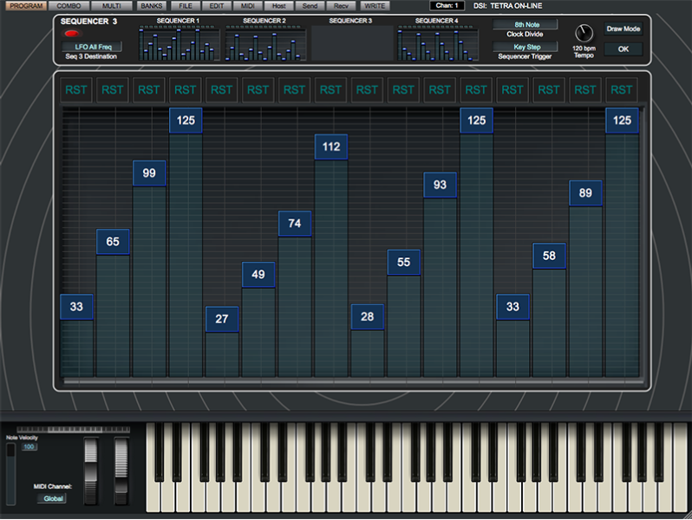
Task: Open the MIDI menu
Action: pyautogui.click(x=247, y=6)
